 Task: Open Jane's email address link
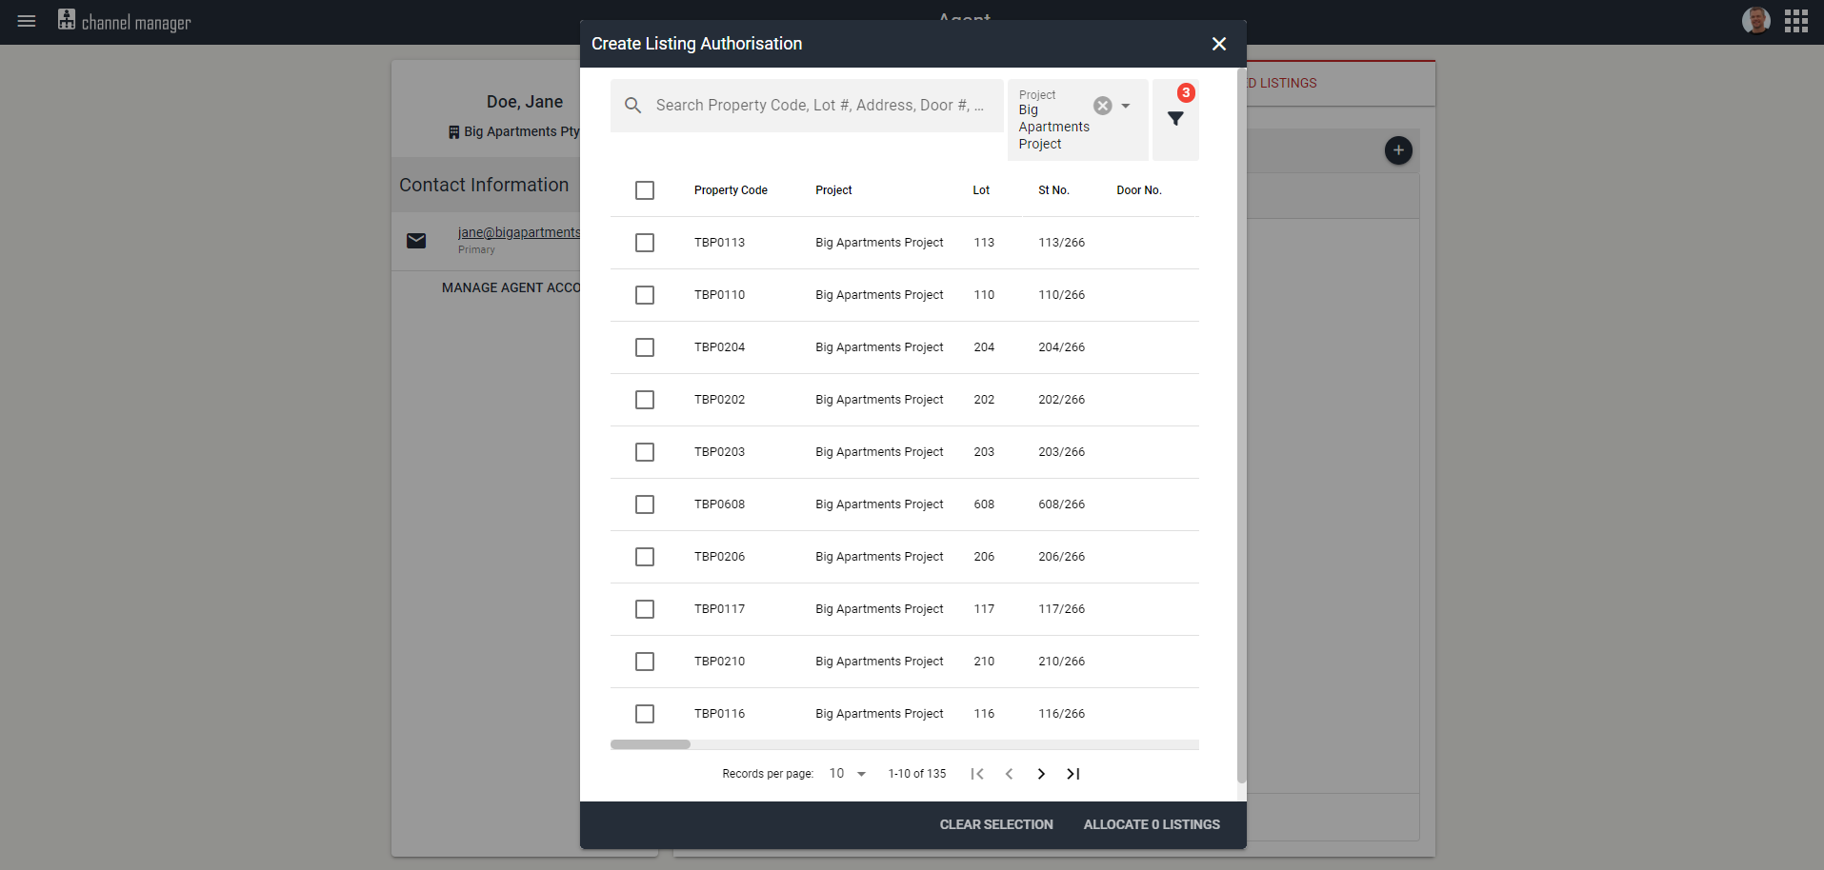tap(519, 231)
